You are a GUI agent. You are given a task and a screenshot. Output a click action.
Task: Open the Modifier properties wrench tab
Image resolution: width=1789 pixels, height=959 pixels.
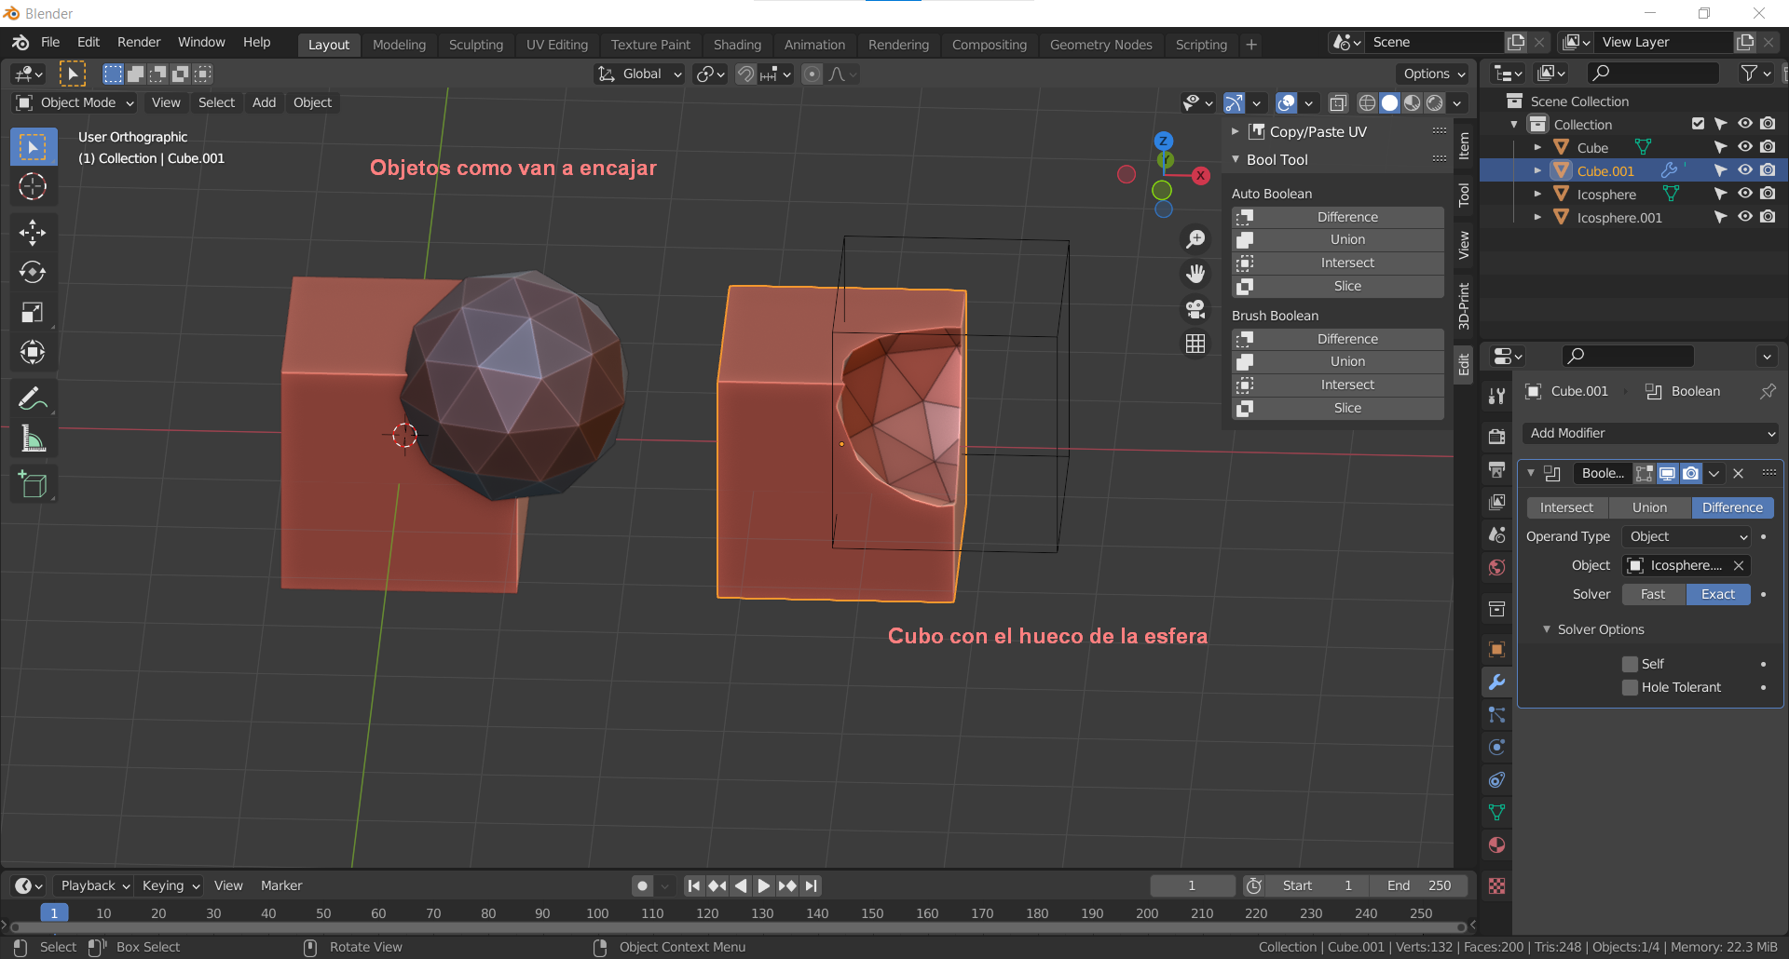1497,682
